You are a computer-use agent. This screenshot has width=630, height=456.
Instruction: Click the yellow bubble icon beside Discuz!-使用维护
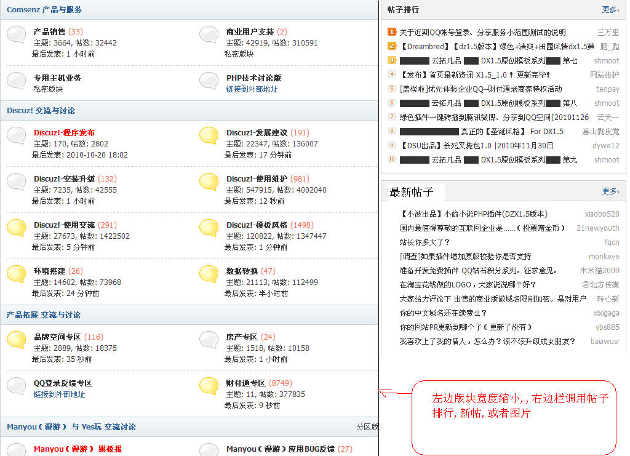point(209,182)
